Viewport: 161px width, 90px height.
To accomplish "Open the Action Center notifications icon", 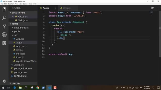I will (x=153, y=88).
